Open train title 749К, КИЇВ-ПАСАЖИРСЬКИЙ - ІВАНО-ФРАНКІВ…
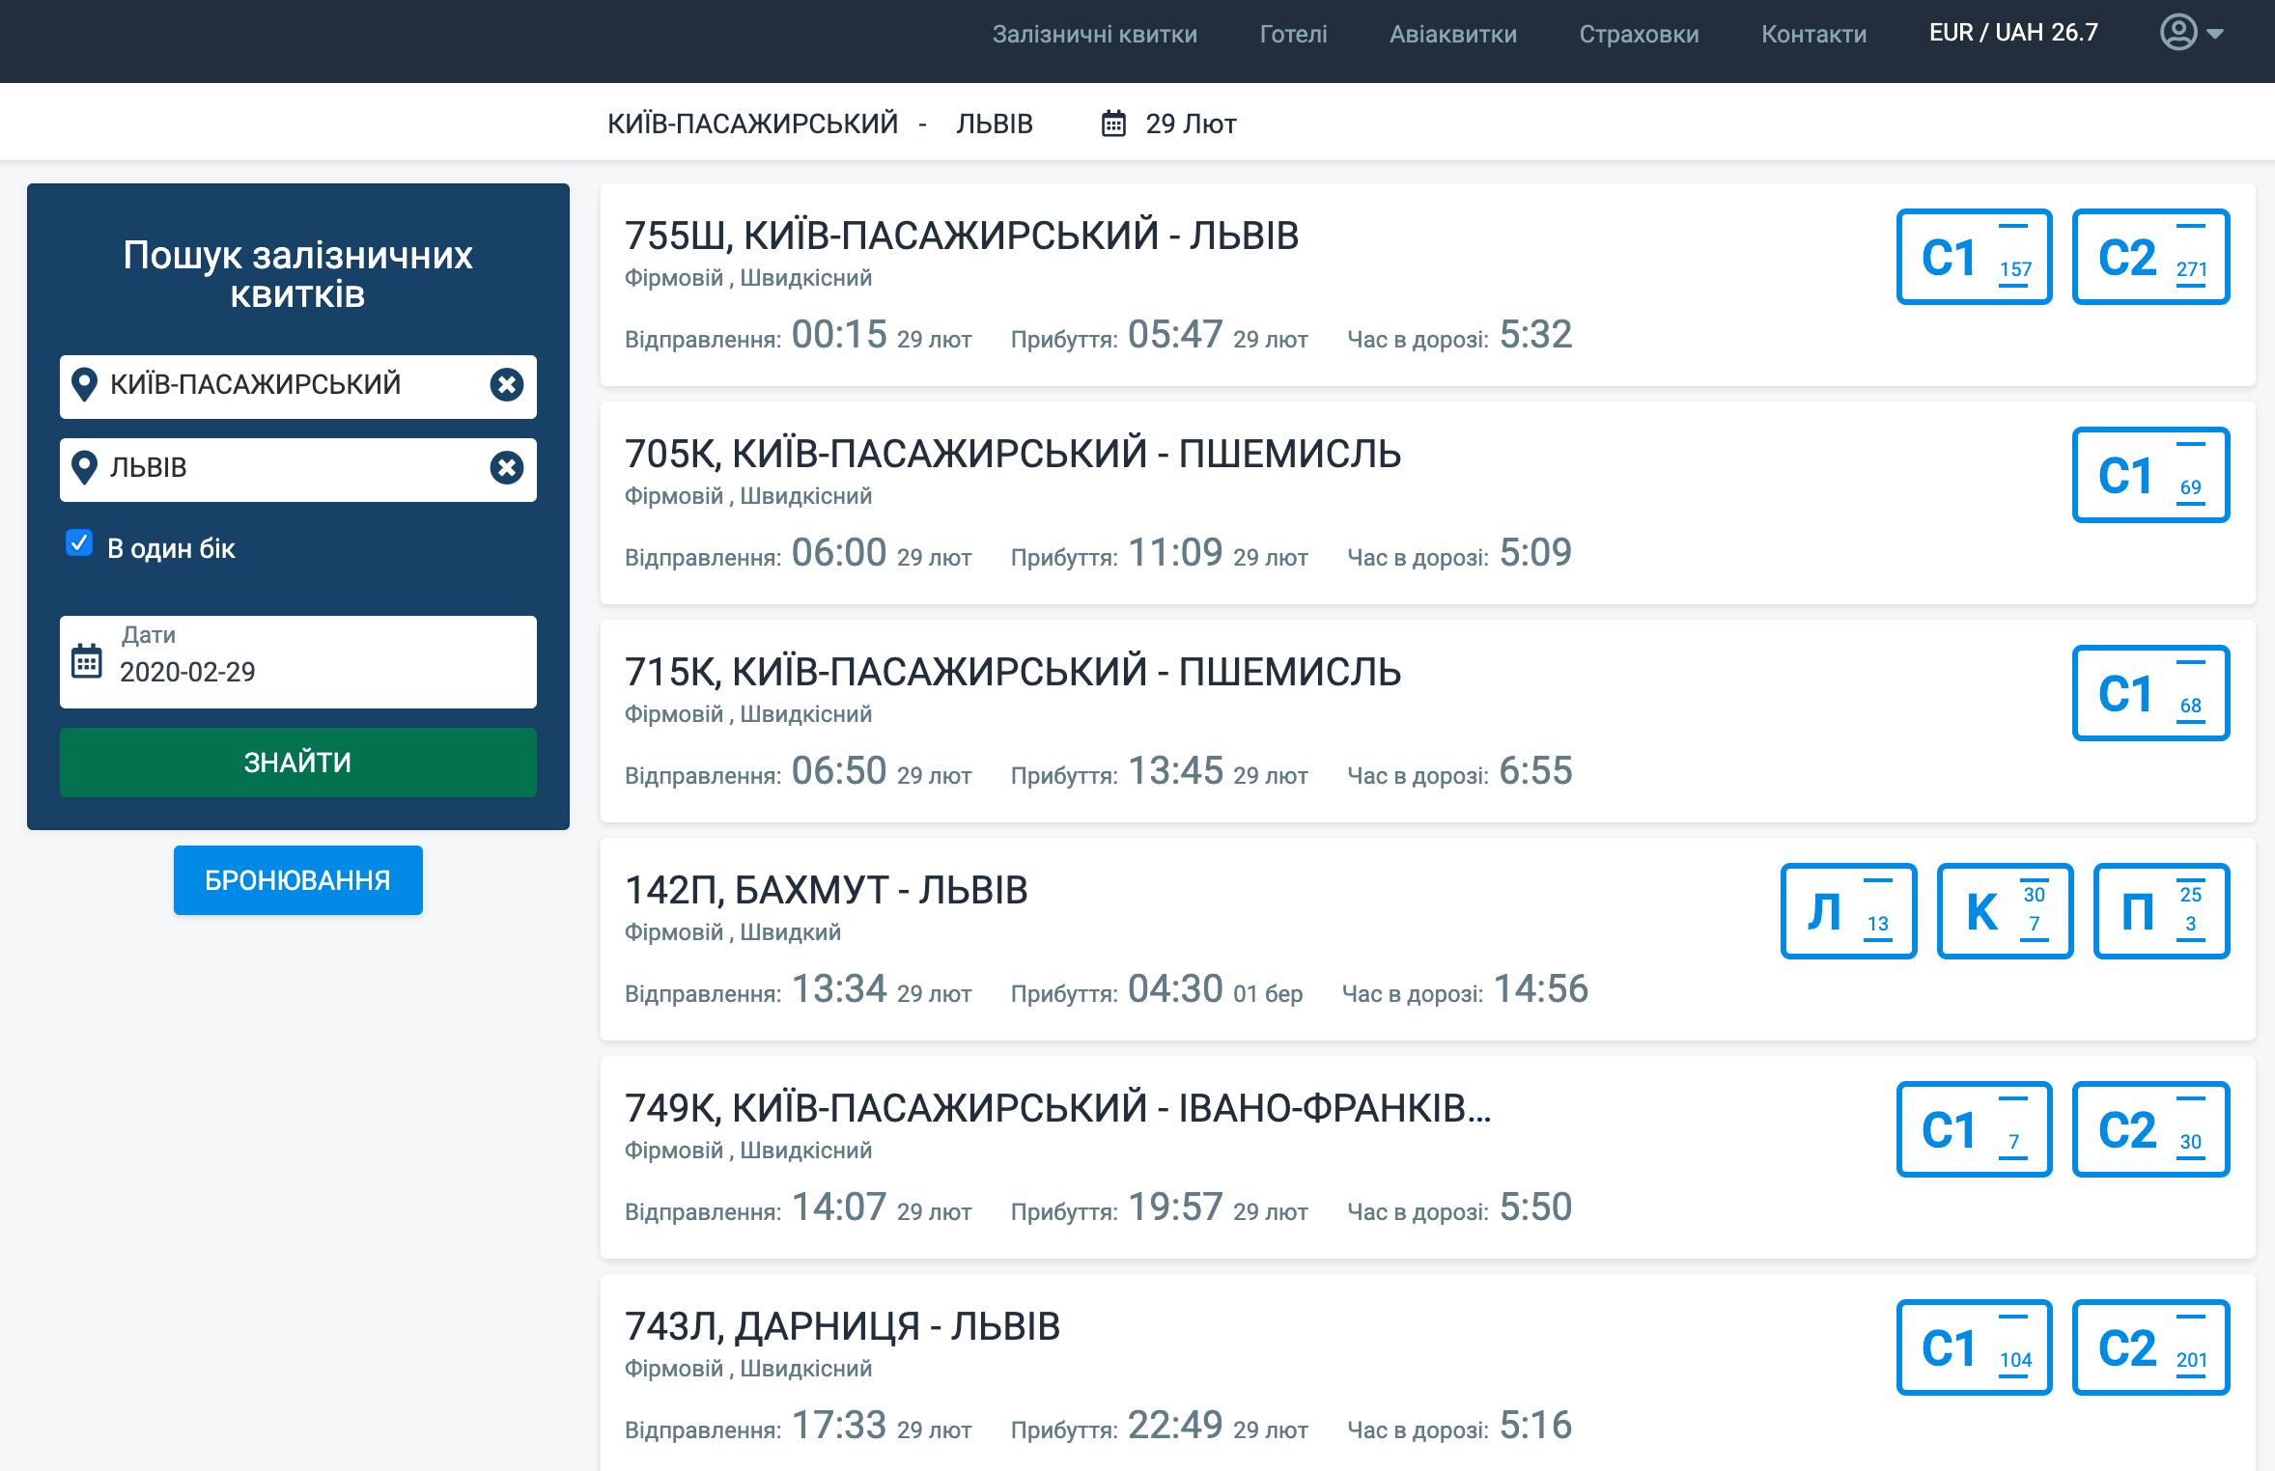Viewport: 2275px width, 1471px height. (x=1058, y=1108)
